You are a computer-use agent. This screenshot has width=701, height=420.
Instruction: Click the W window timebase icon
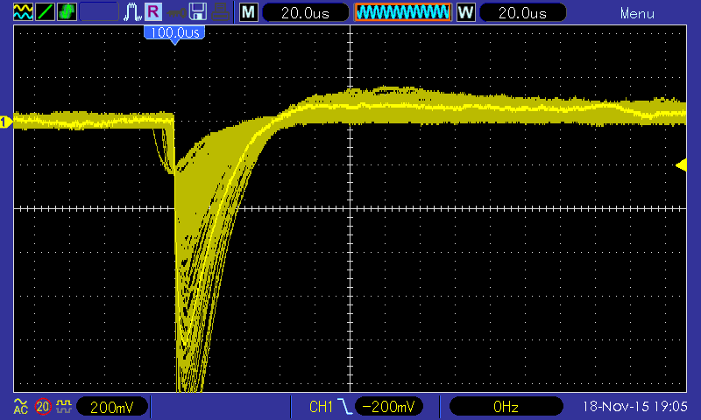[466, 12]
